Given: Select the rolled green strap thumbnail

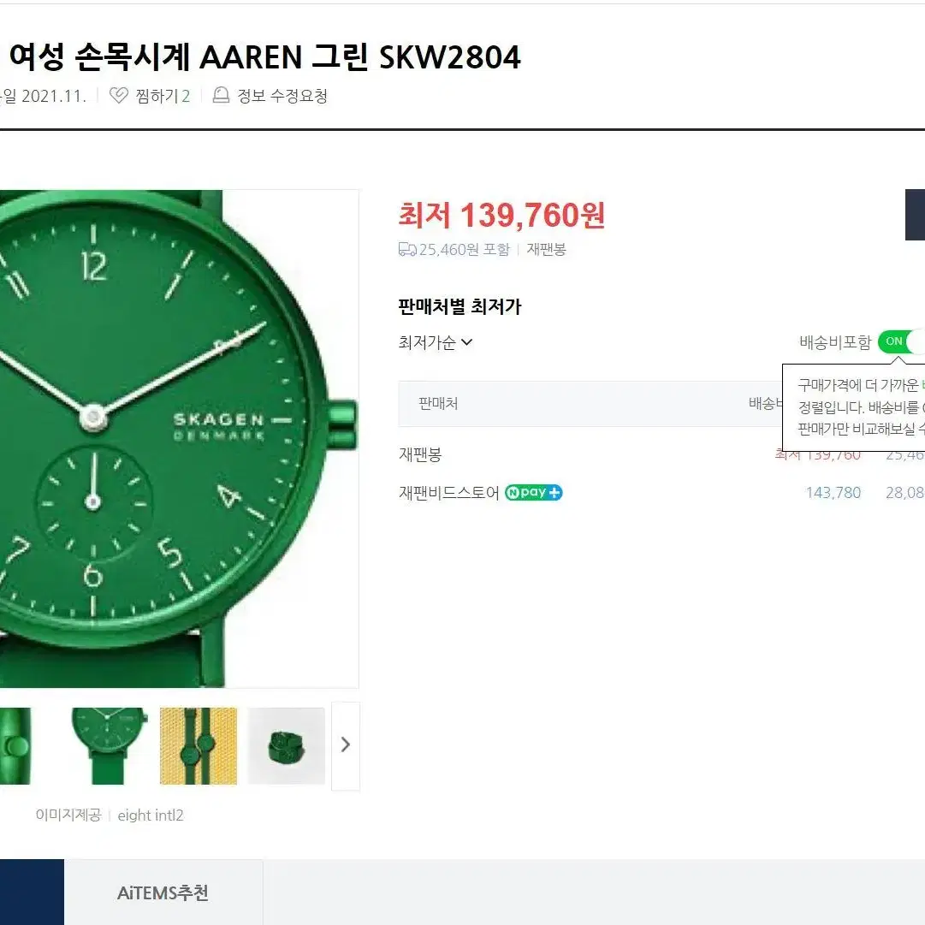Looking at the screenshot, I should [286, 745].
